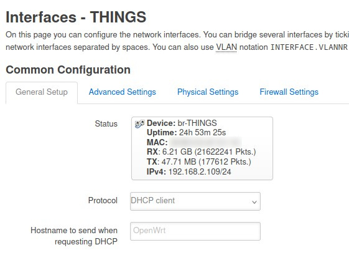
Task: Go to the Firewall Settings tab
Action: click(x=289, y=92)
